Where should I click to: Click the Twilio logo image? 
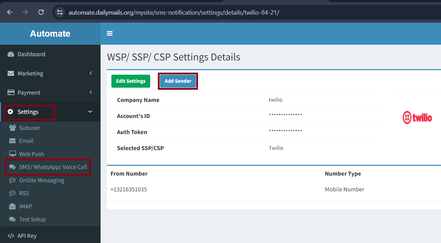point(417,118)
